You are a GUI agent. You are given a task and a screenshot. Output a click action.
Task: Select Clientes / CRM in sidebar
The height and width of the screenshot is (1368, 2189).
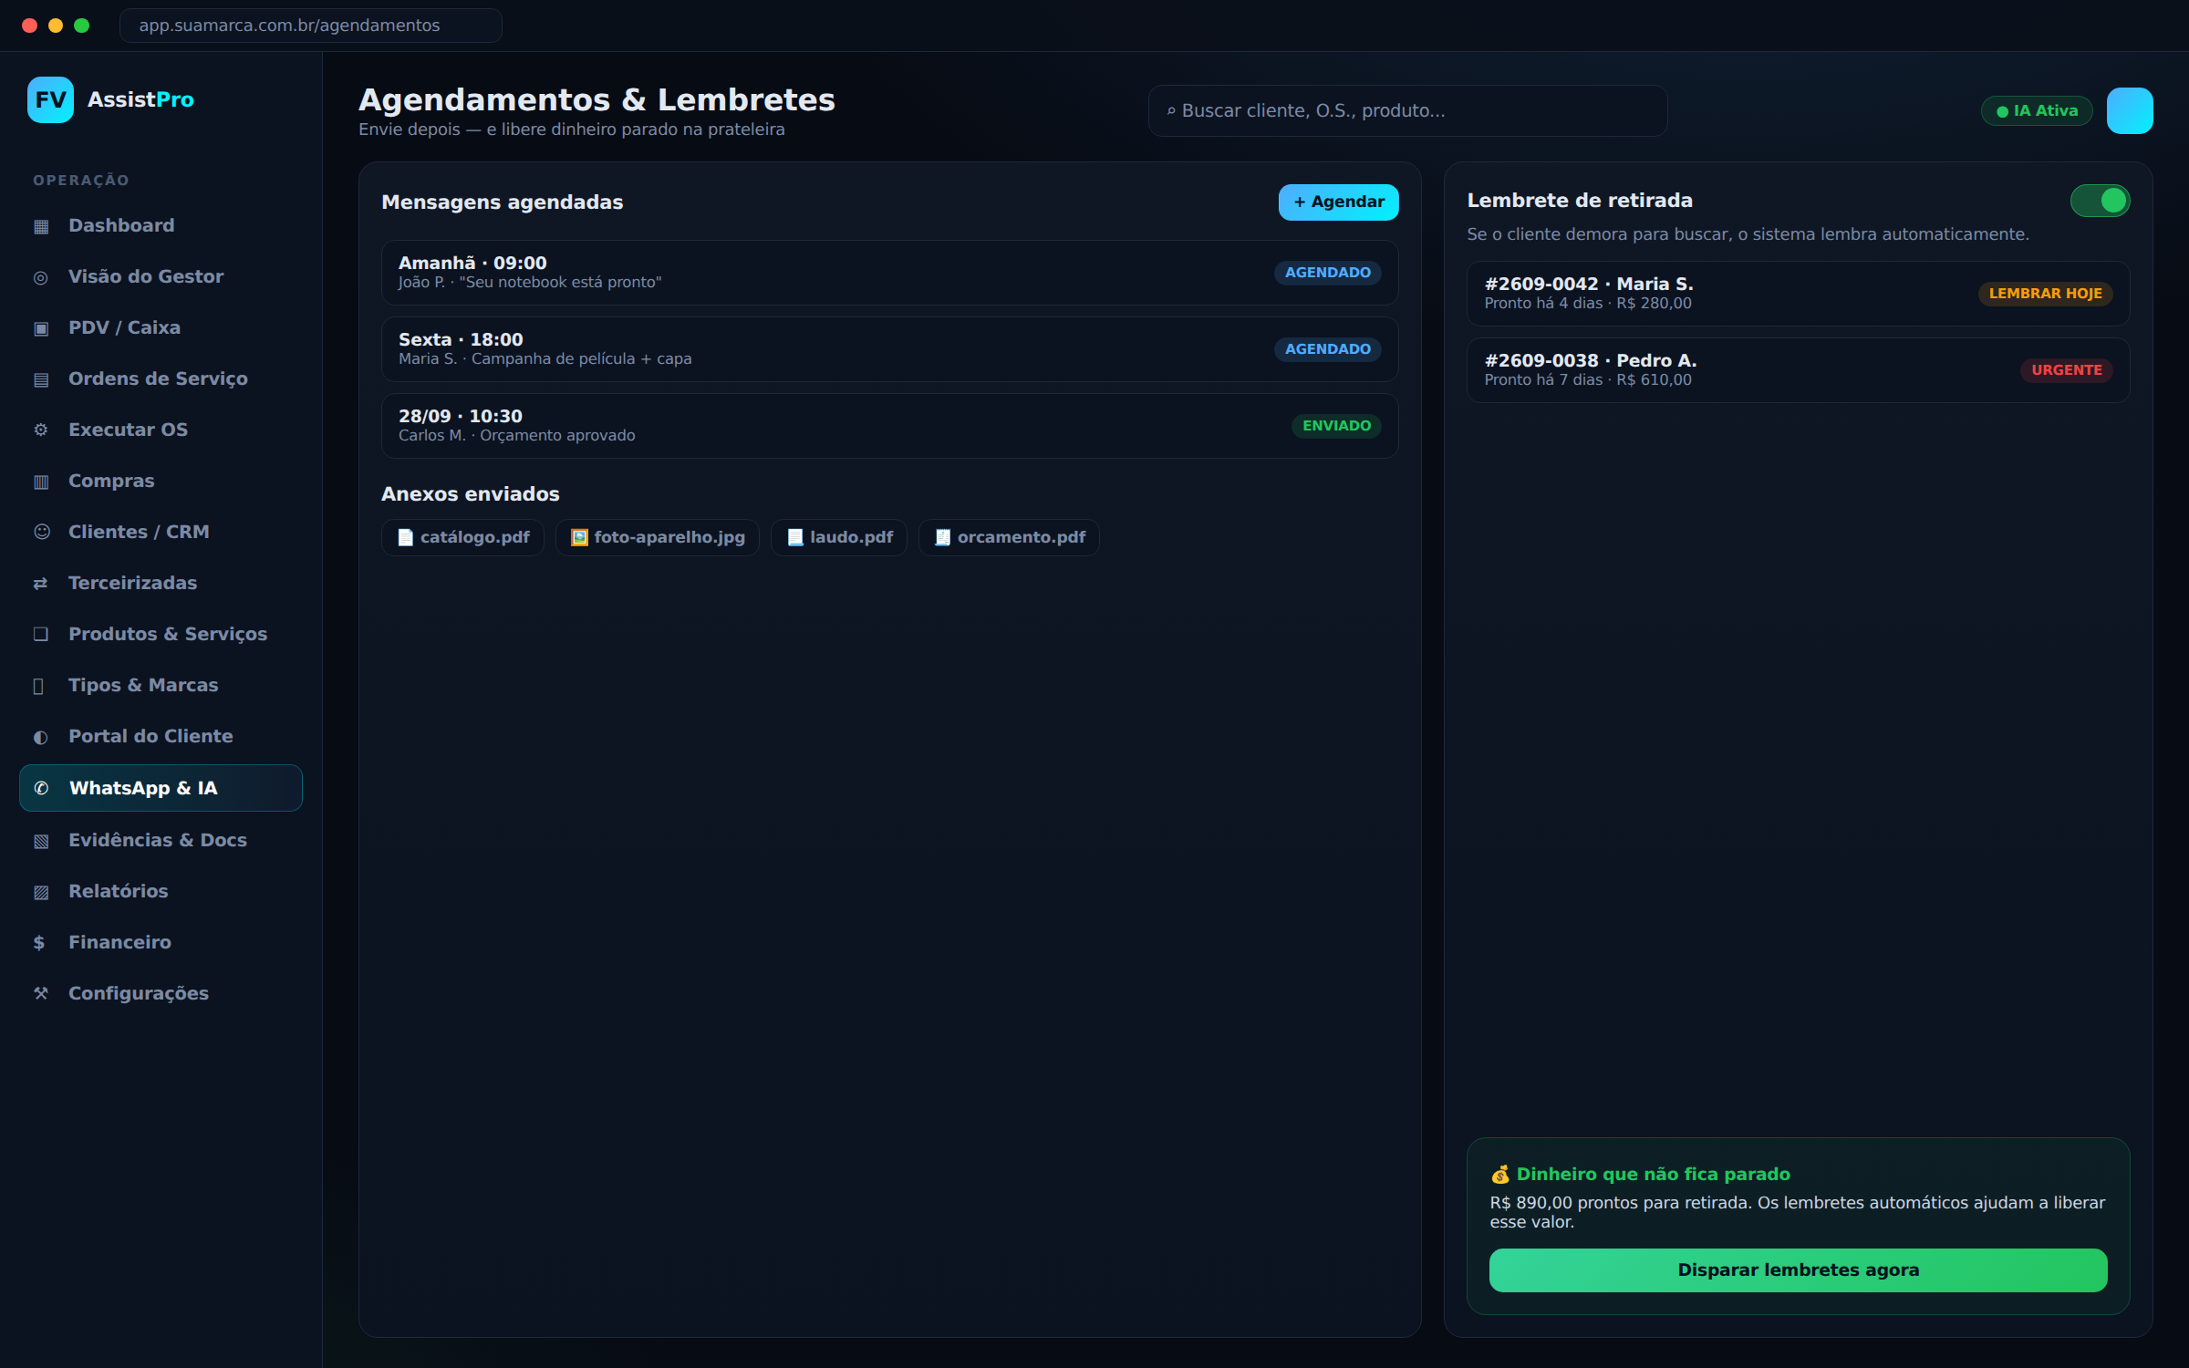(x=161, y=532)
